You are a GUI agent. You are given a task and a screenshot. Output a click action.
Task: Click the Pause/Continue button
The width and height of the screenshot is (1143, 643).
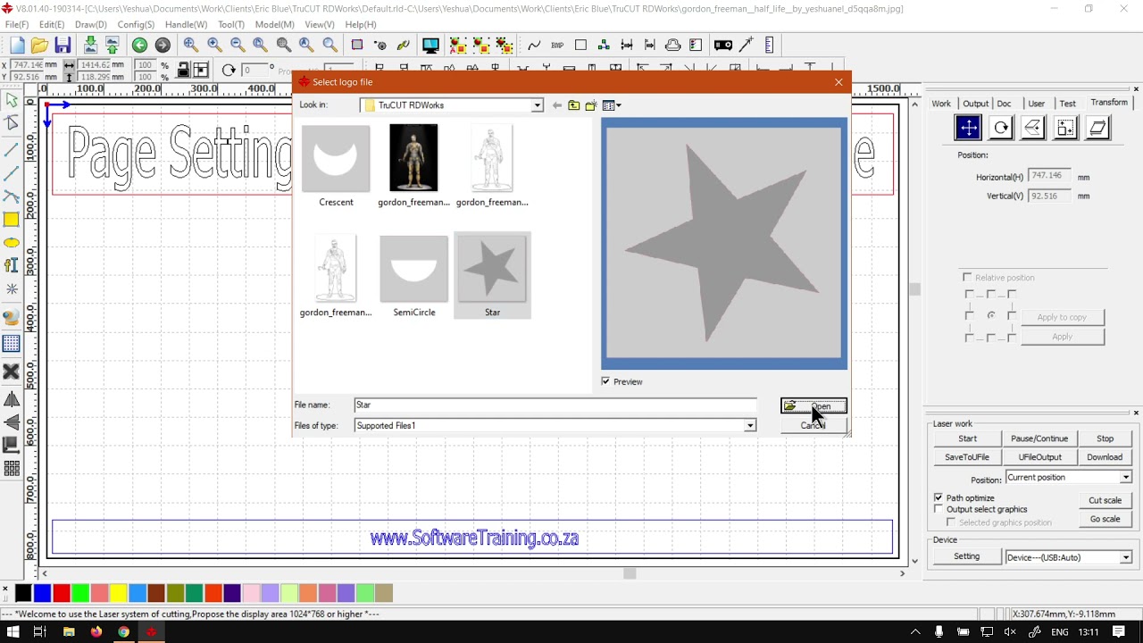click(1039, 438)
